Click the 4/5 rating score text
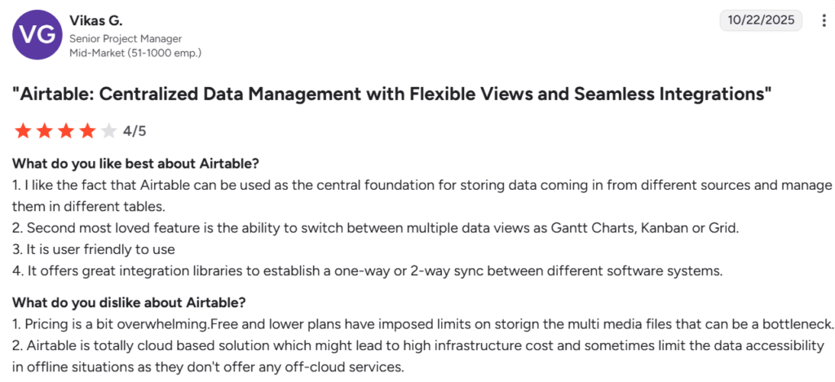The image size is (835, 382). click(x=135, y=131)
